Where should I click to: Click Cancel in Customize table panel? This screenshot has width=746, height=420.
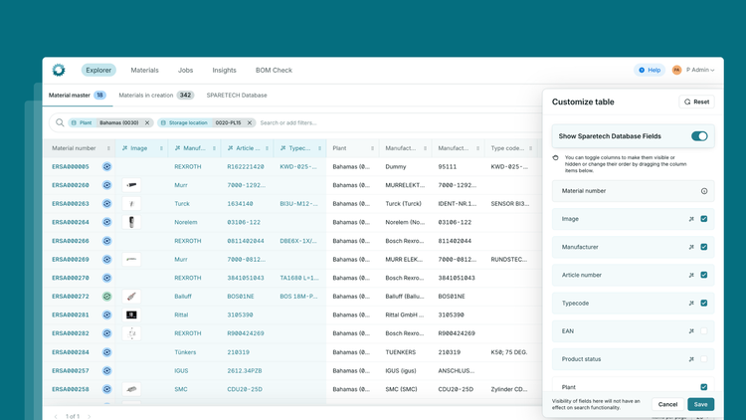[x=667, y=404]
